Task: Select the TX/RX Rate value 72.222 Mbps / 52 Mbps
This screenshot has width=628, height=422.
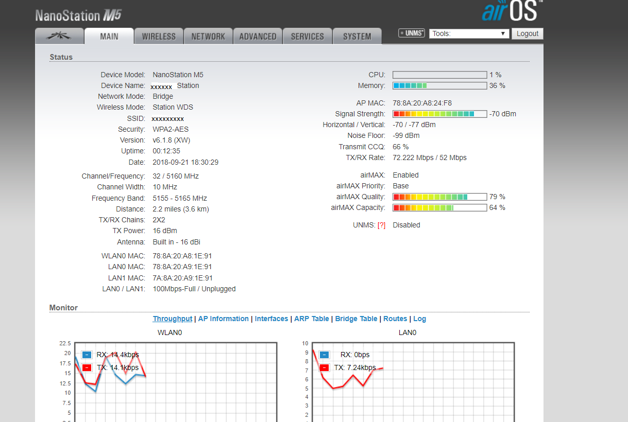Action: pyautogui.click(x=430, y=157)
